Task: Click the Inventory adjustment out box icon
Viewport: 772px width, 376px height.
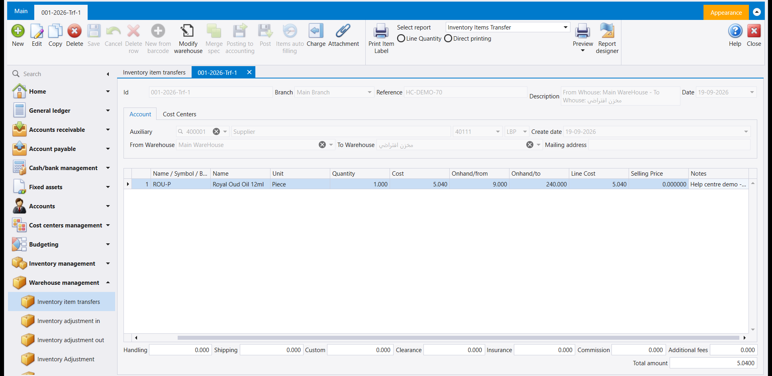Action: [x=27, y=340]
